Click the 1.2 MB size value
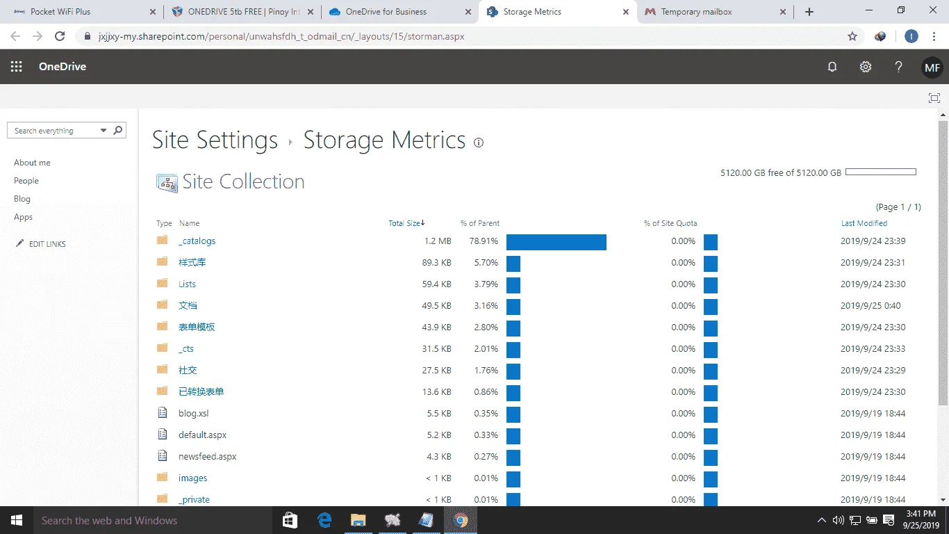Viewport: 949px width, 534px height. (x=438, y=241)
